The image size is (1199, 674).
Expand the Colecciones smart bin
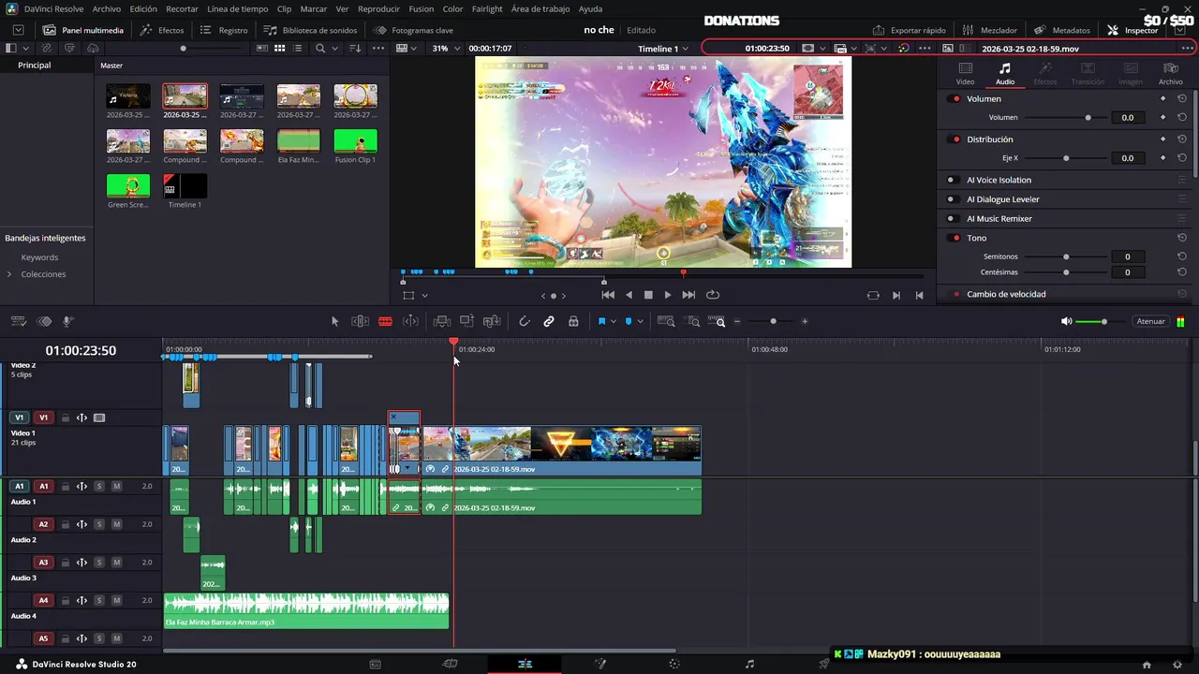9,274
